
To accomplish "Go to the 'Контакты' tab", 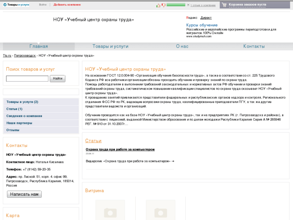I will (x=254, y=46).
